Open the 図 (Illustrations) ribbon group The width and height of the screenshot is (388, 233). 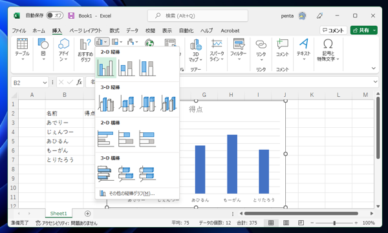[43, 50]
